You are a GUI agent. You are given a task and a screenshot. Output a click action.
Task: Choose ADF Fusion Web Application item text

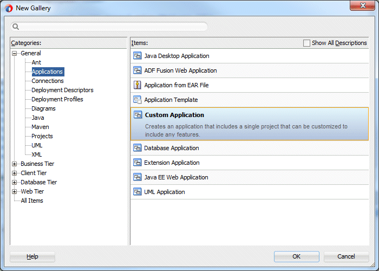tap(180, 70)
